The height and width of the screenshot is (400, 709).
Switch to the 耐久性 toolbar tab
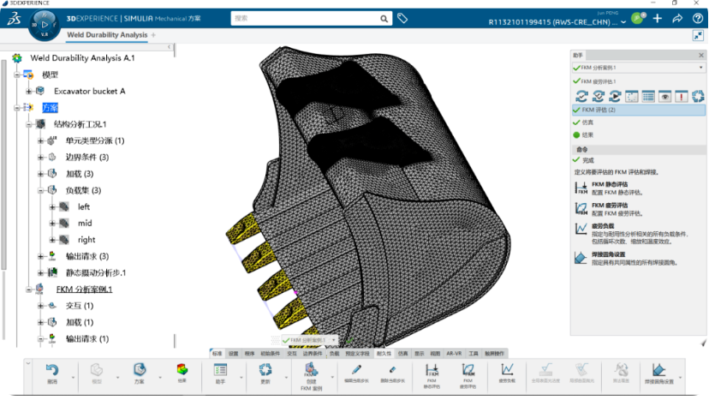pos(384,353)
